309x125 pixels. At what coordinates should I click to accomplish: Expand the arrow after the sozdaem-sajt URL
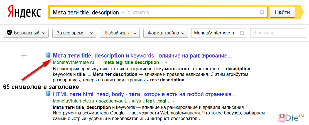(173, 102)
